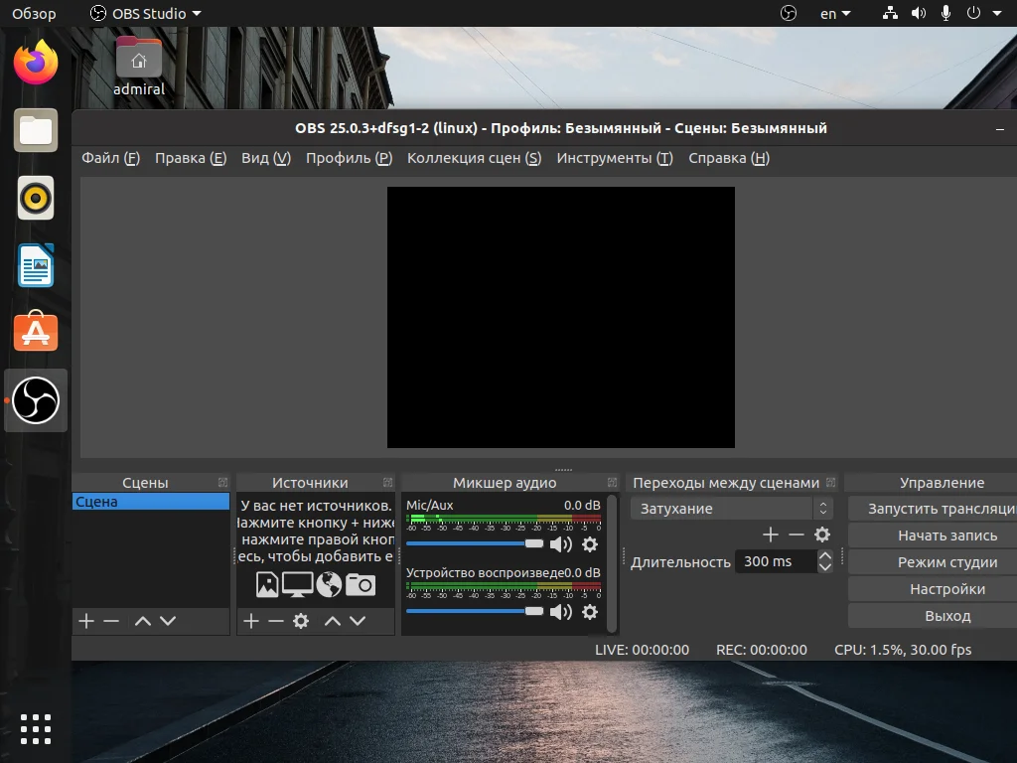Expand the OBS Studio app menu in top bar
Image resolution: width=1017 pixels, height=763 pixels.
point(145,14)
